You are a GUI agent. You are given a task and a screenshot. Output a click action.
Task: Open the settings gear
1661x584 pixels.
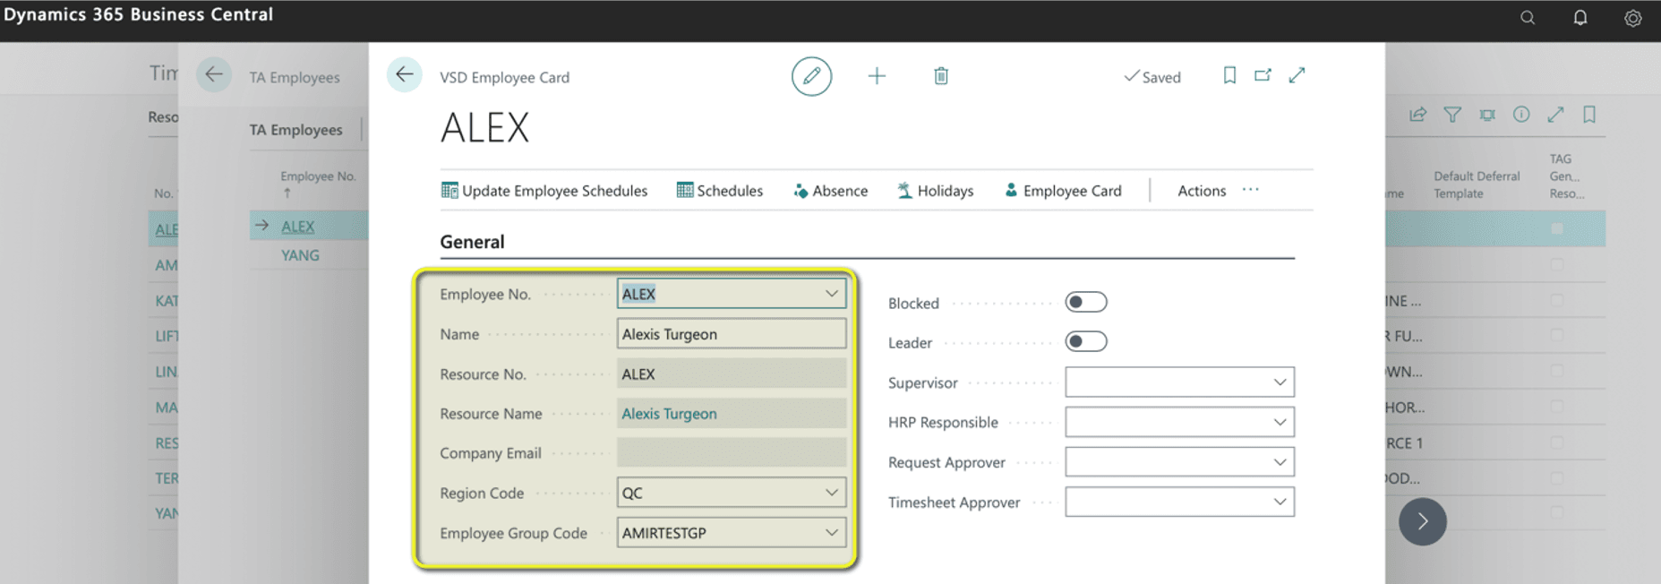coord(1632,18)
